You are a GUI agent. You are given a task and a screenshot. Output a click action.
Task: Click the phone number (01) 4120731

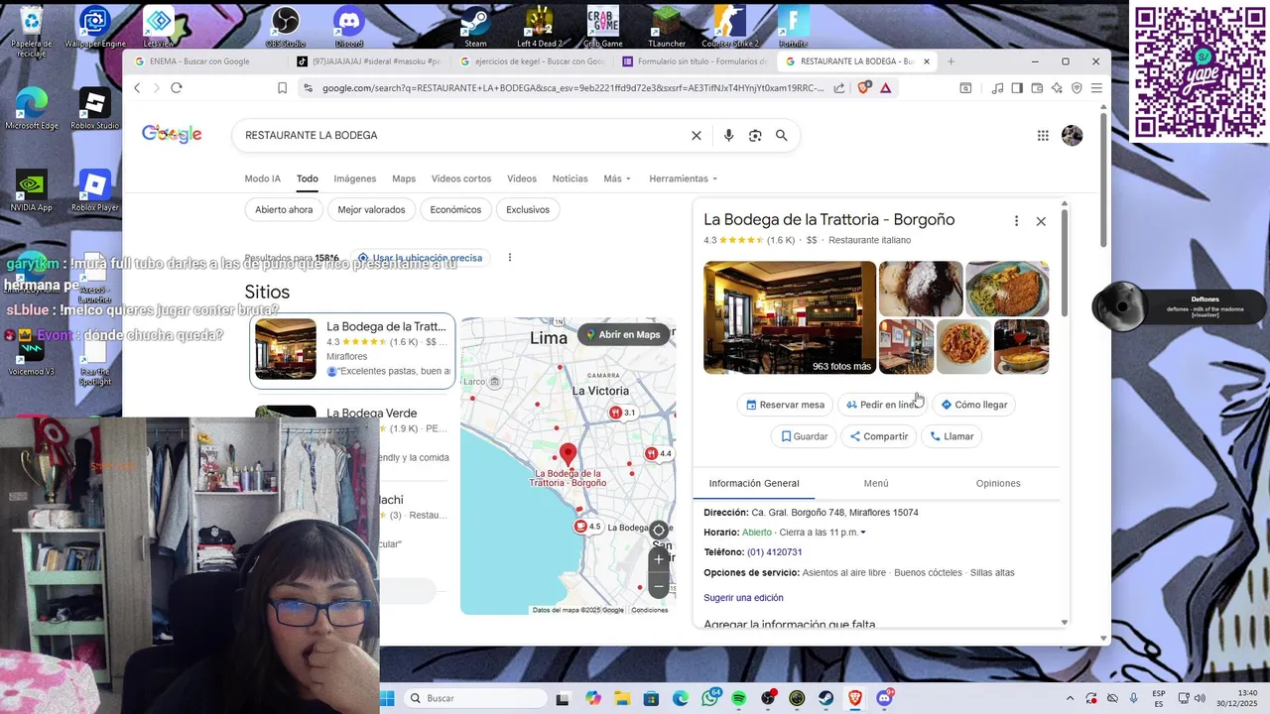pos(775,552)
